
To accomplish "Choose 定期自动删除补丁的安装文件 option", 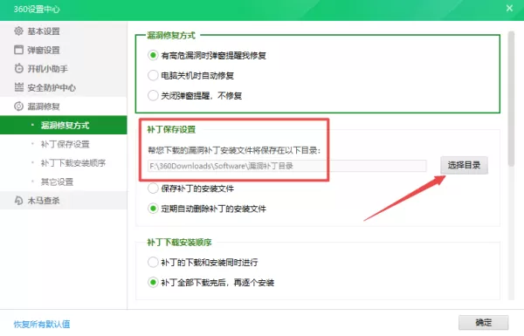I will coord(153,209).
